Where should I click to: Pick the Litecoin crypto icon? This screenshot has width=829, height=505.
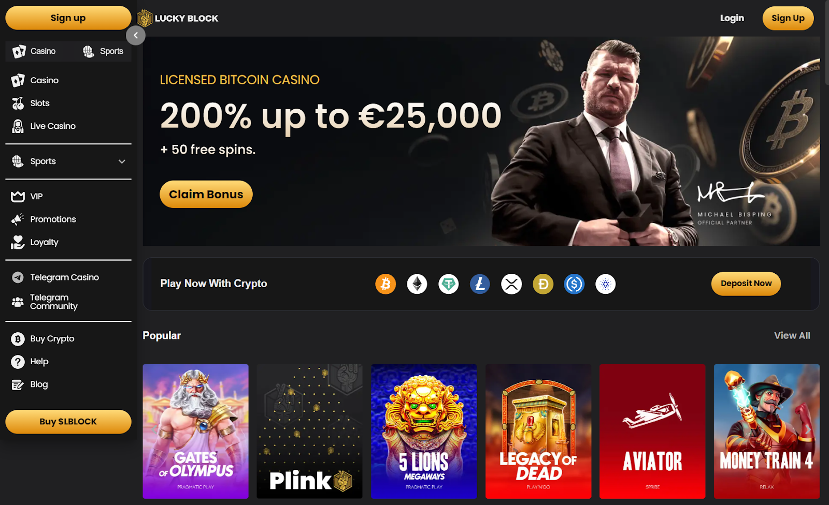(x=480, y=284)
